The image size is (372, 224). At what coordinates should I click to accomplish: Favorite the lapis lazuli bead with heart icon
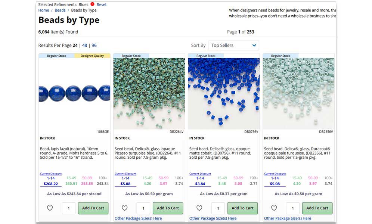click(50, 208)
